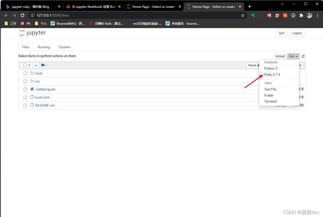Open the 所有服务 bookmark
The image size is (323, 217).
(x=183, y=23)
